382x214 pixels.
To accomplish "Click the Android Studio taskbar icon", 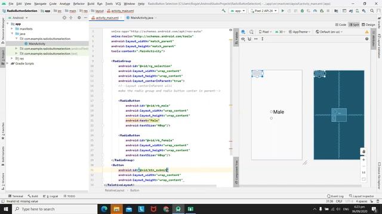I will 178,209.
